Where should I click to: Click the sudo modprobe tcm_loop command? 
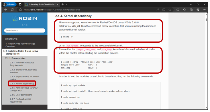pos(75,103)
